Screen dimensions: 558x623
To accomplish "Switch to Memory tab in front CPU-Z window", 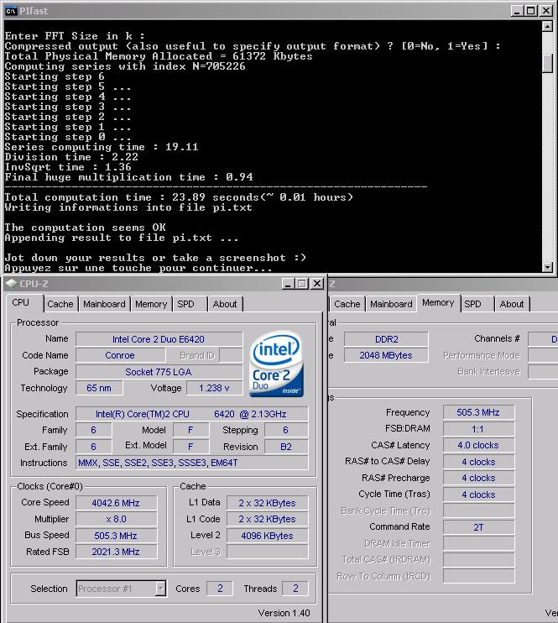I will coord(151,304).
